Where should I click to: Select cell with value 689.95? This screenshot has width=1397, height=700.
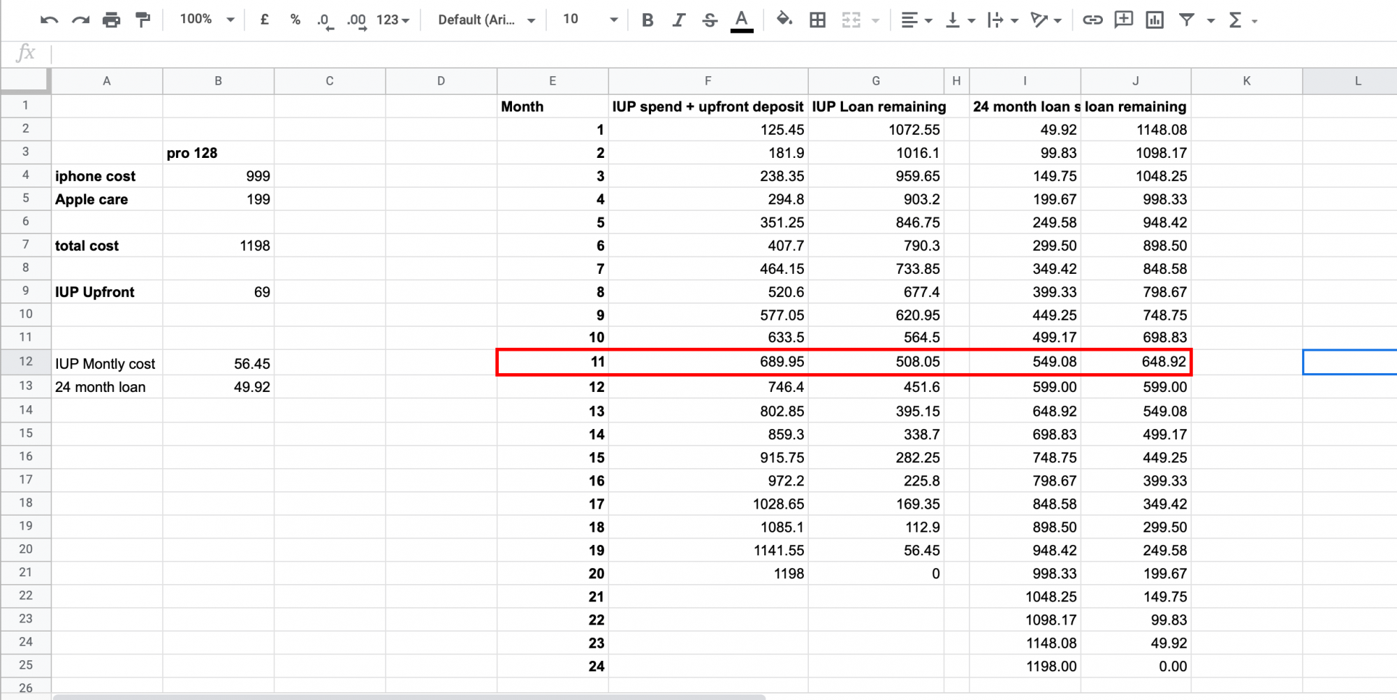click(708, 362)
